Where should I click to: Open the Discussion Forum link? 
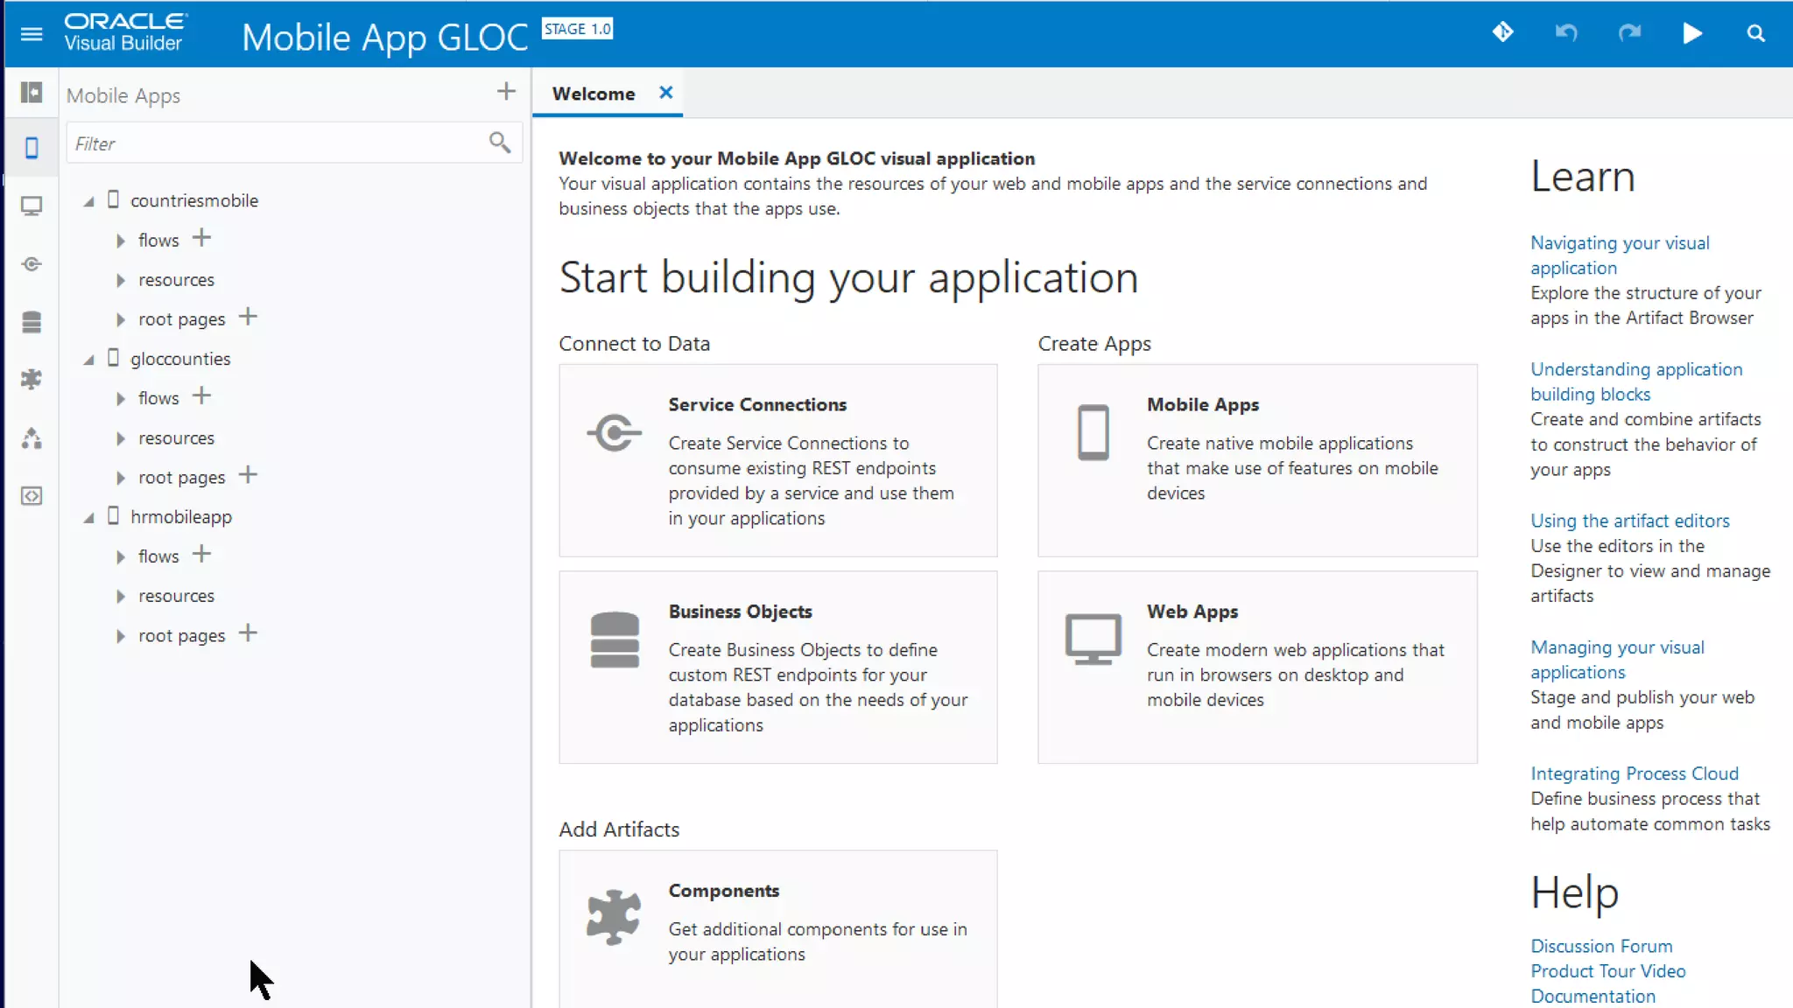1600,946
